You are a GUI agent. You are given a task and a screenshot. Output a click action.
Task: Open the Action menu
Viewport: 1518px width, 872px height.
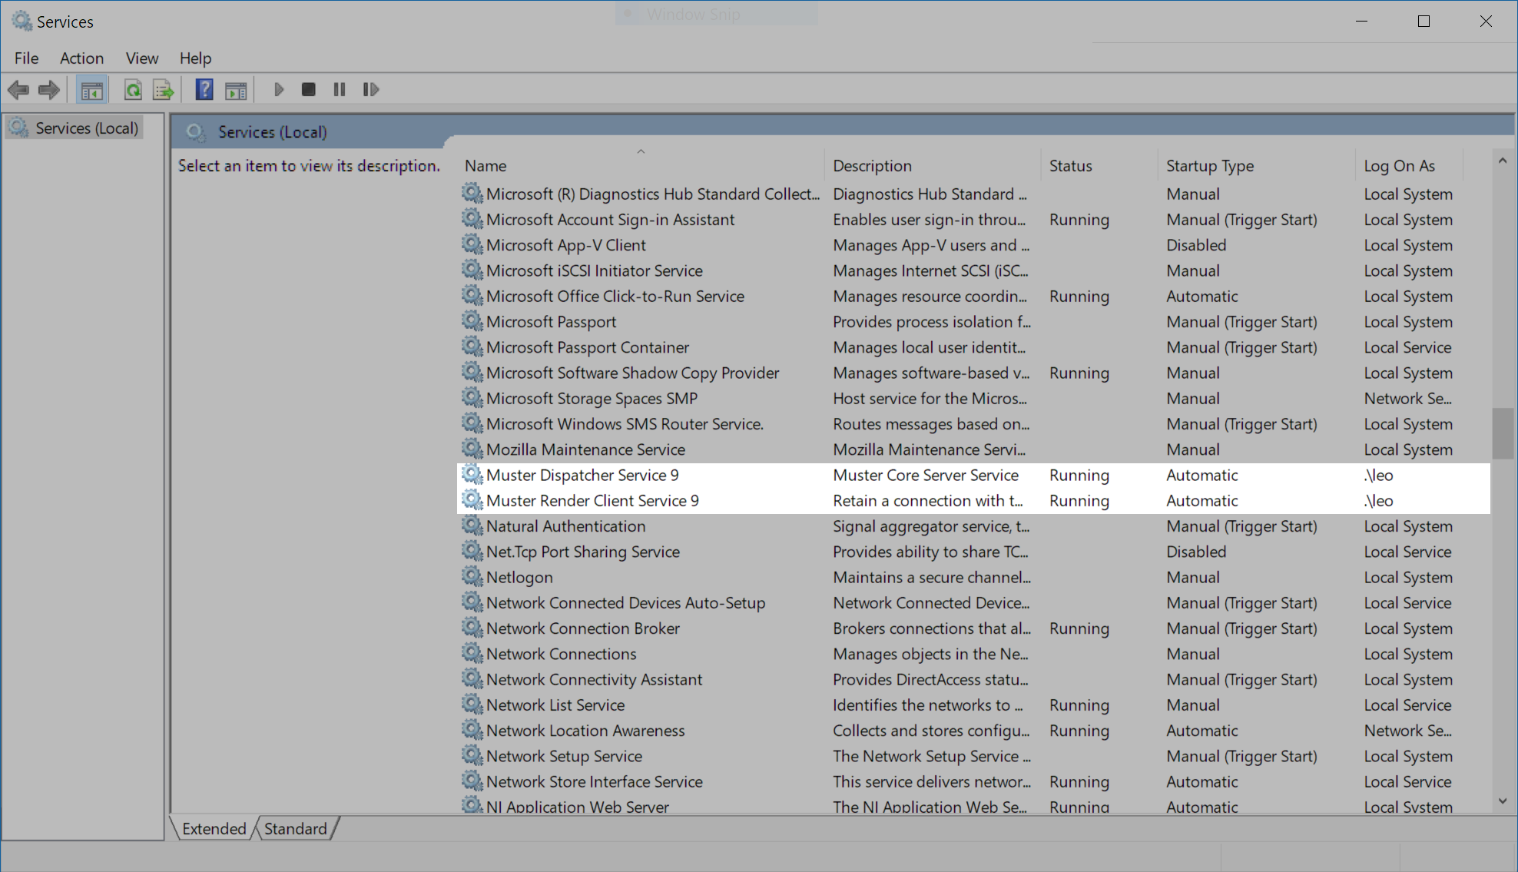(81, 58)
